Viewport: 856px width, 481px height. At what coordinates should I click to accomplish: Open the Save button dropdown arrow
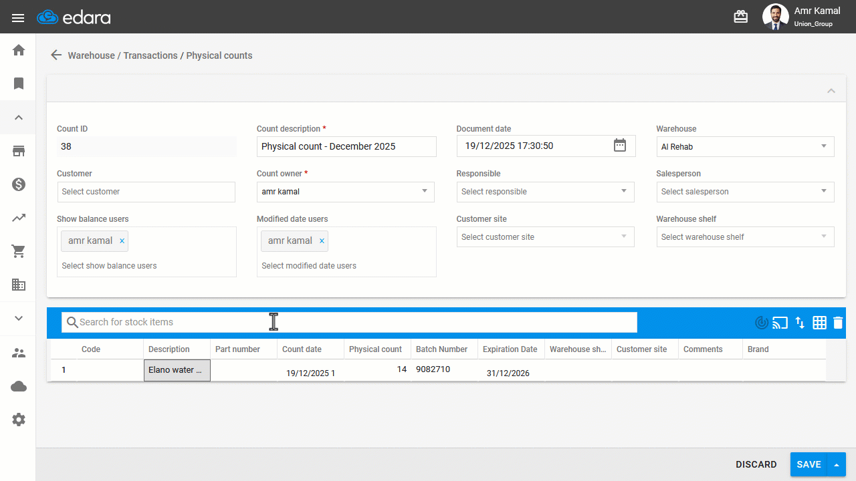(837, 464)
